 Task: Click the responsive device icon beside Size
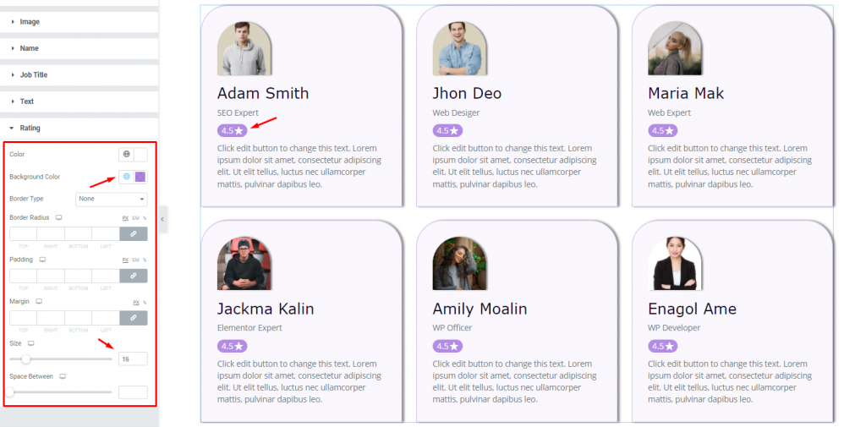click(31, 343)
